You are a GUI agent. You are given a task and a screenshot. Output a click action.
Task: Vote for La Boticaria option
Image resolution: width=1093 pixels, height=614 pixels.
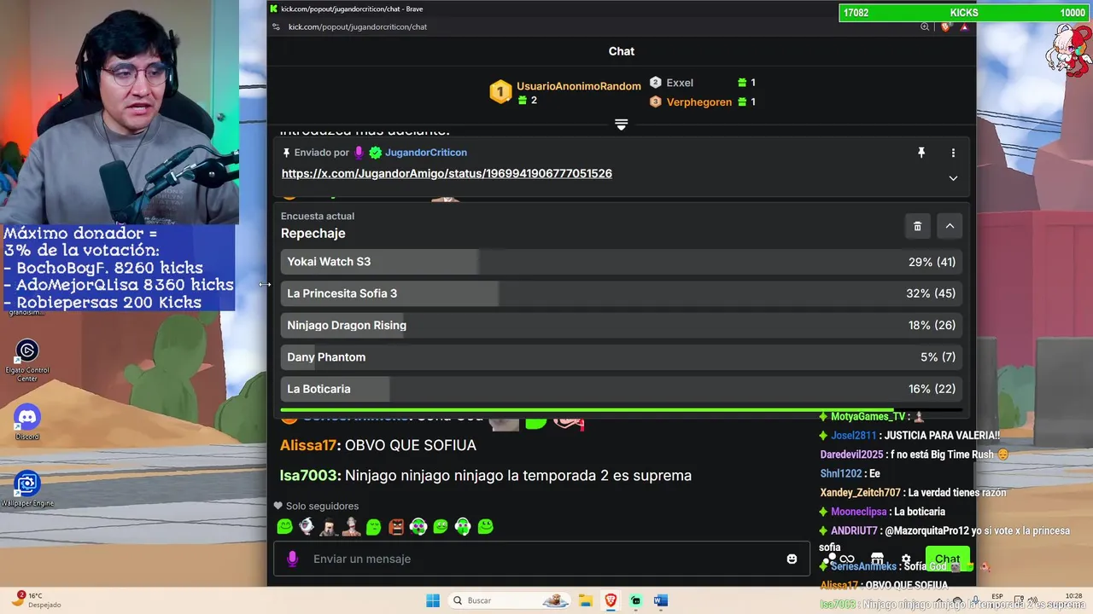[621, 389]
